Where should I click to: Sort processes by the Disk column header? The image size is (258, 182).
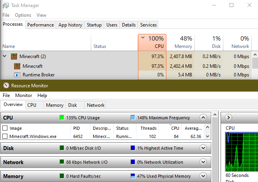[x=209, y=42]
